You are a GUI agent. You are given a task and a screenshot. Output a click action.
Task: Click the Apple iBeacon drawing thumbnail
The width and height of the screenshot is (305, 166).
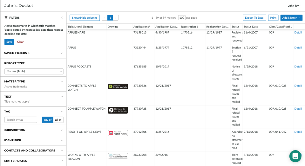118,156
